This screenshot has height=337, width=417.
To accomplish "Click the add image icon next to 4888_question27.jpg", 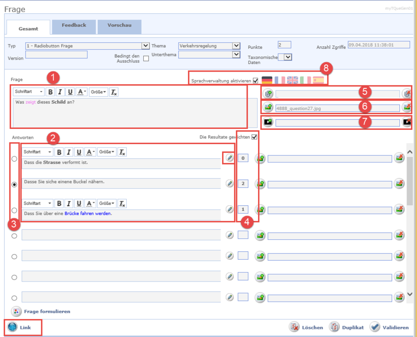I will [x=269, y=108].
